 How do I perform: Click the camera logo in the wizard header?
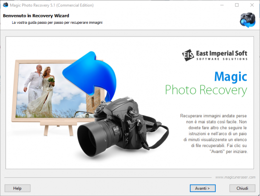(x=247, y=20)
